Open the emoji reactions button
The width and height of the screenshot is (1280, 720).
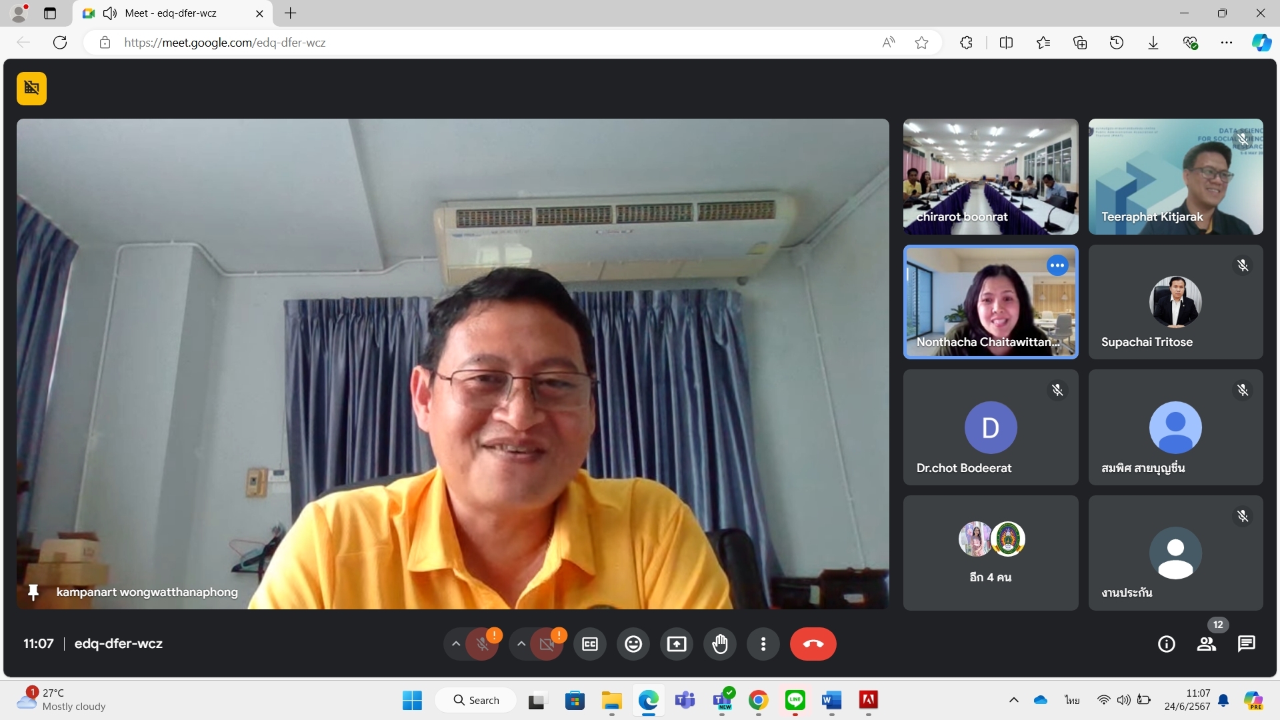pos(633,644)
